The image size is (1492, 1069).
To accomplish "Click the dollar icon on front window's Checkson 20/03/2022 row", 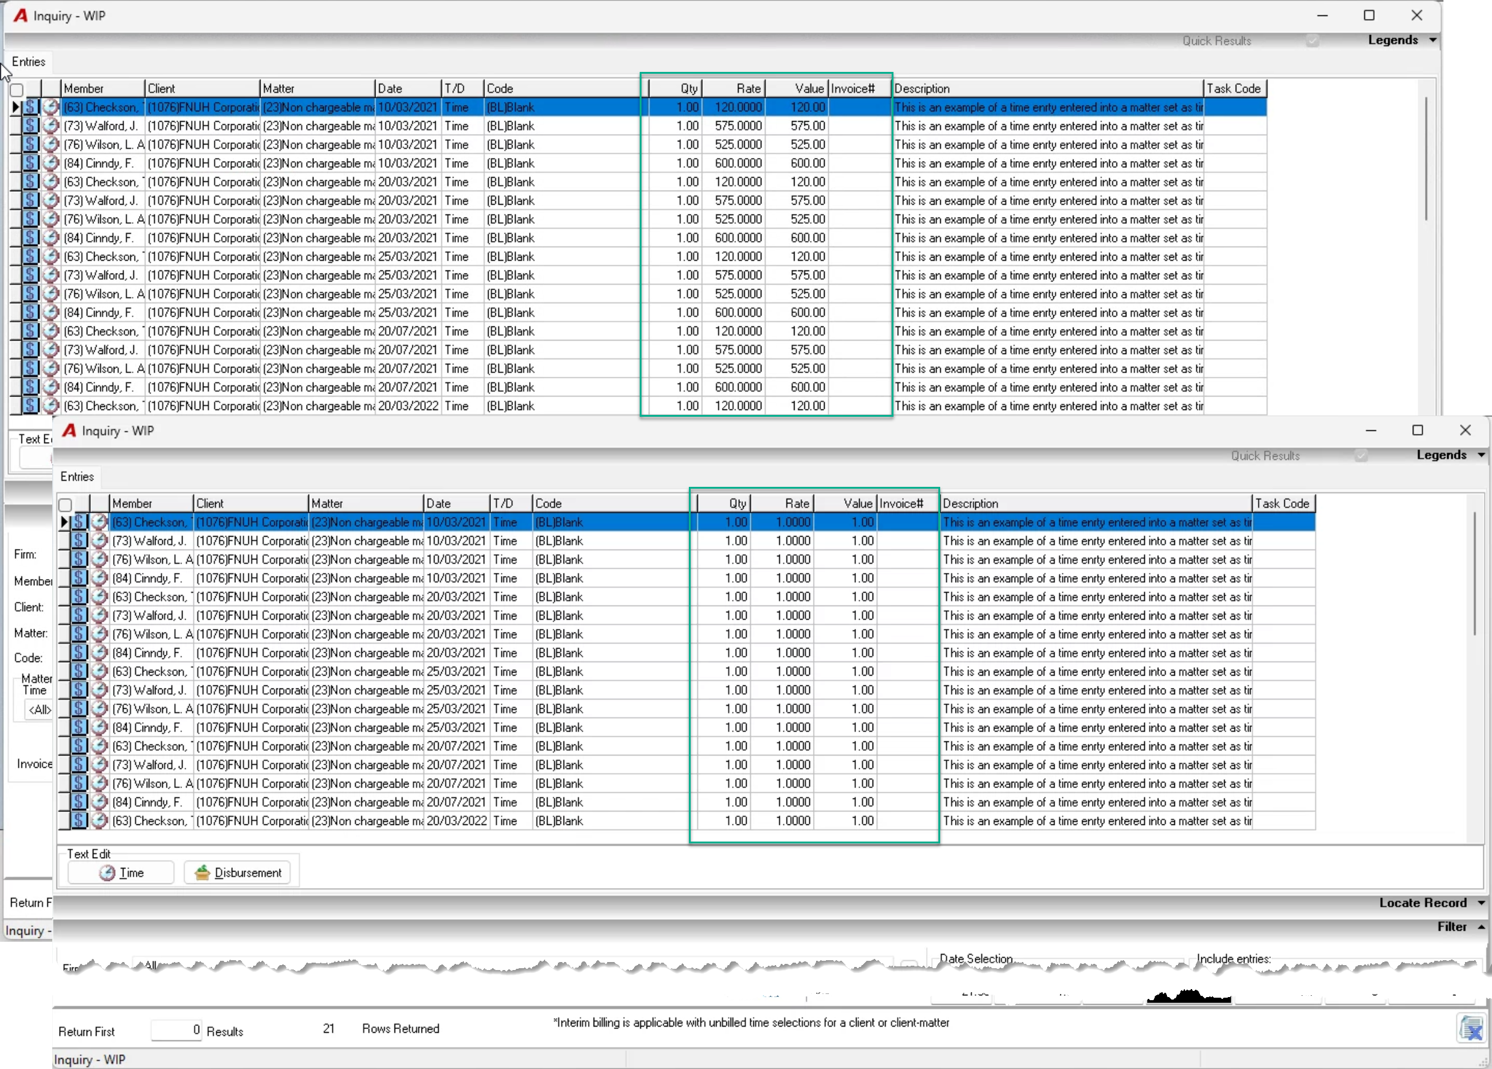I will point(80,821).
